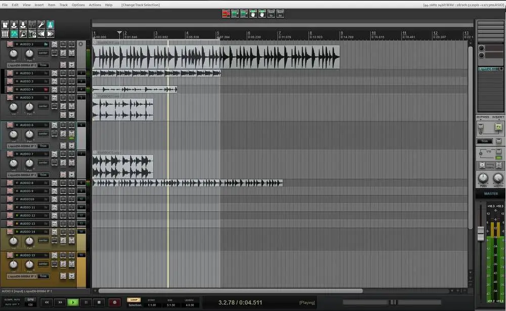Click AUDIO 2 volume knob

(13, 54)
